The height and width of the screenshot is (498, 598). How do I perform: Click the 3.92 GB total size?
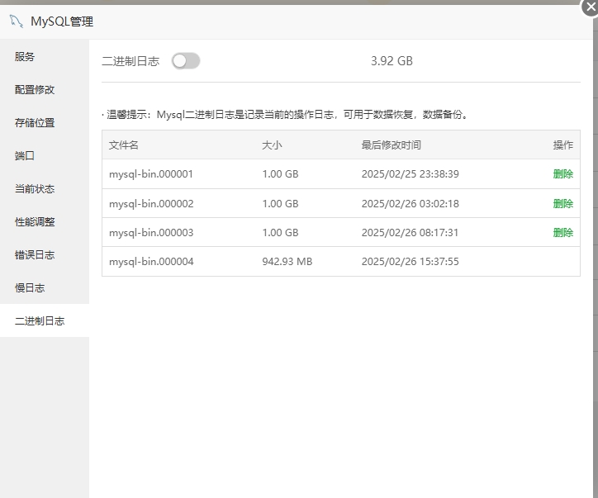[x=392, y=61]
